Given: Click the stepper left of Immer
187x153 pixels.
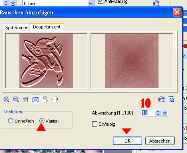Looking at the screenshot, I should pyautogui.click(x=6, y=3).
